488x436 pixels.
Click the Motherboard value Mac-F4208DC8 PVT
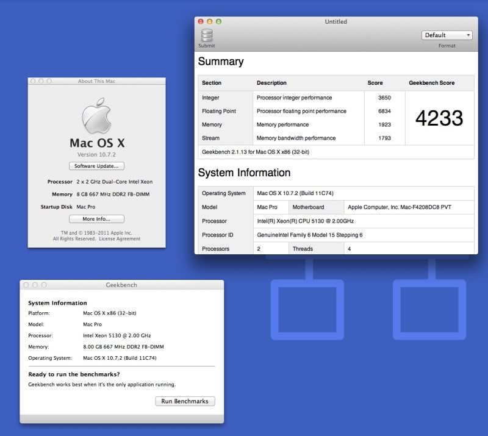point(400,207)
